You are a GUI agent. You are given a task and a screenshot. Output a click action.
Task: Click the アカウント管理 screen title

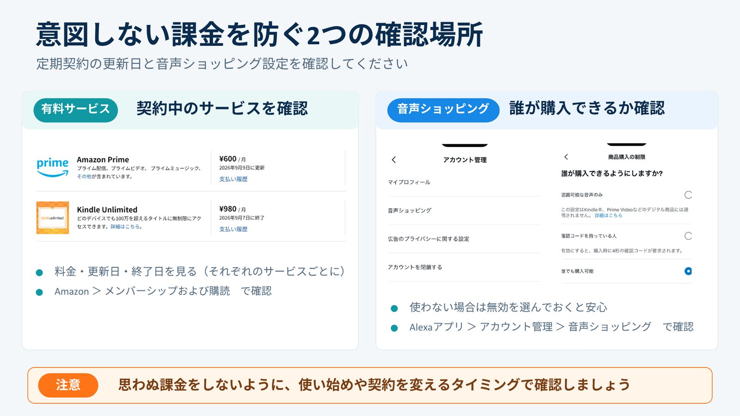465,160
